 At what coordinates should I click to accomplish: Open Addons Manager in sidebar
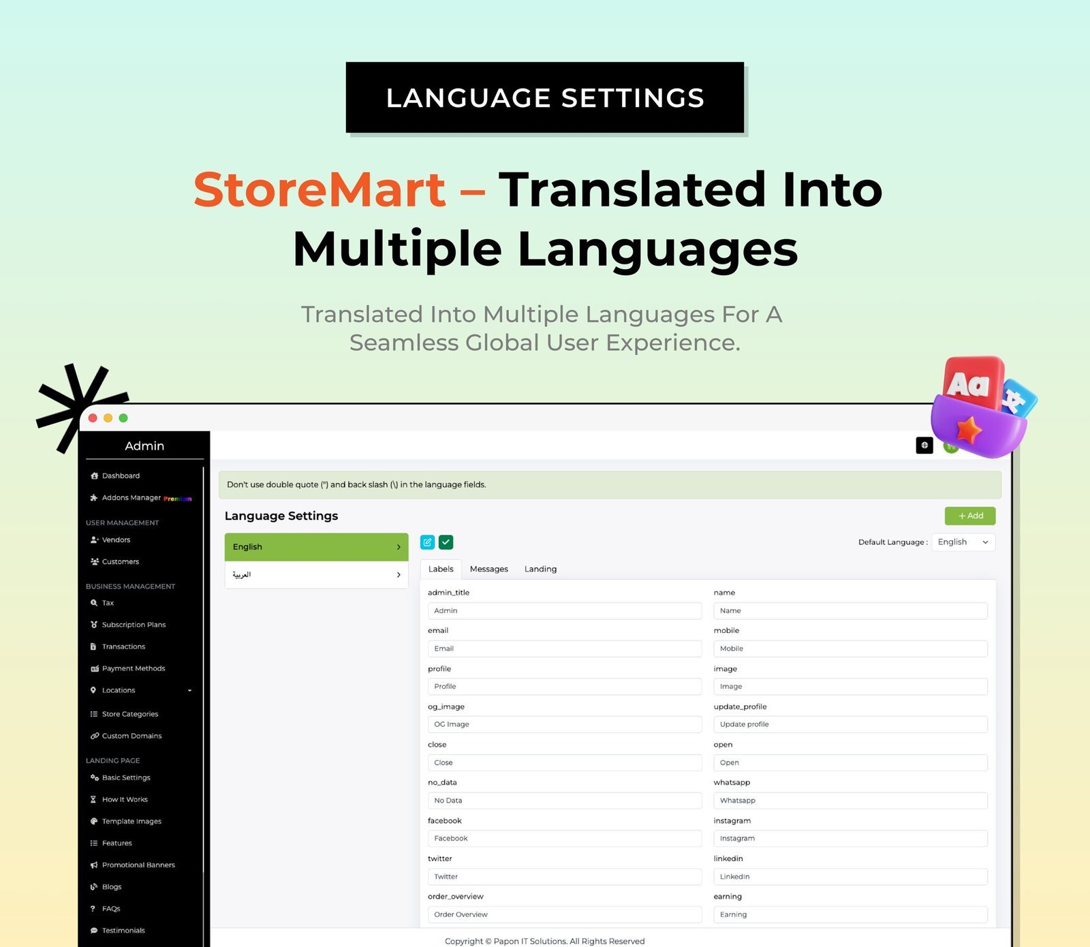[x=131, y=498]
